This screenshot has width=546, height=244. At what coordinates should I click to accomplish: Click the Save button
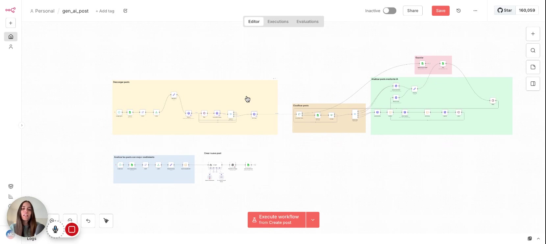[440, 11]
